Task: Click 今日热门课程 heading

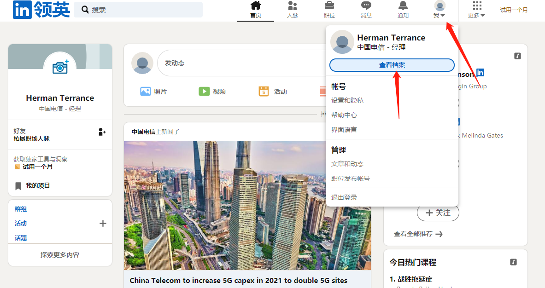Action: tap(413, 262)
